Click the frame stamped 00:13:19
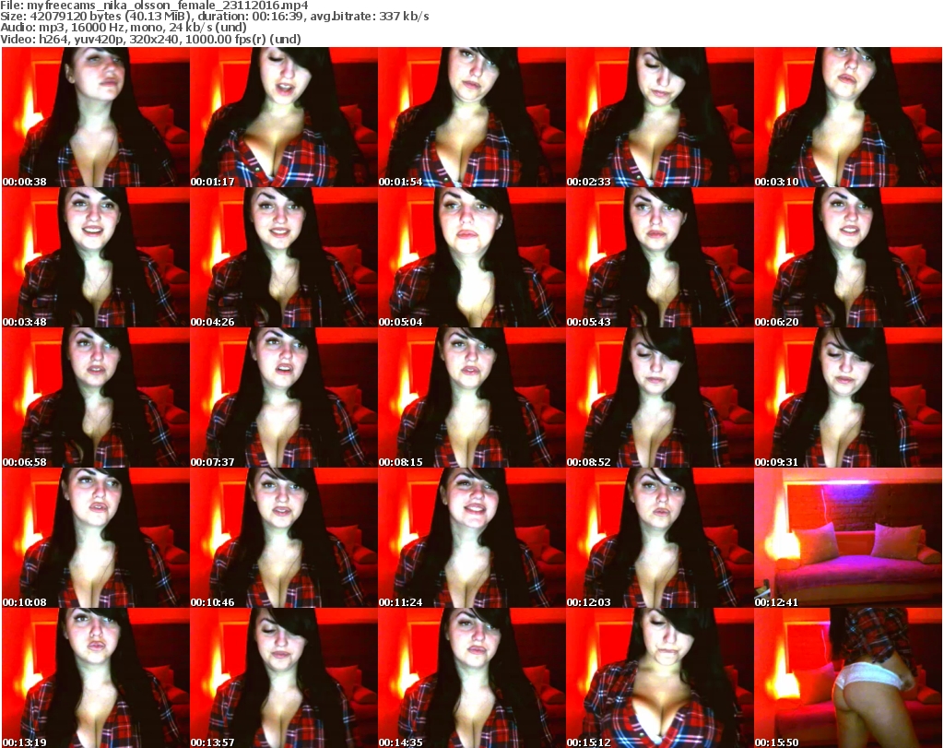This screenshot has width=944, height=748. click(x=96, y=678)
